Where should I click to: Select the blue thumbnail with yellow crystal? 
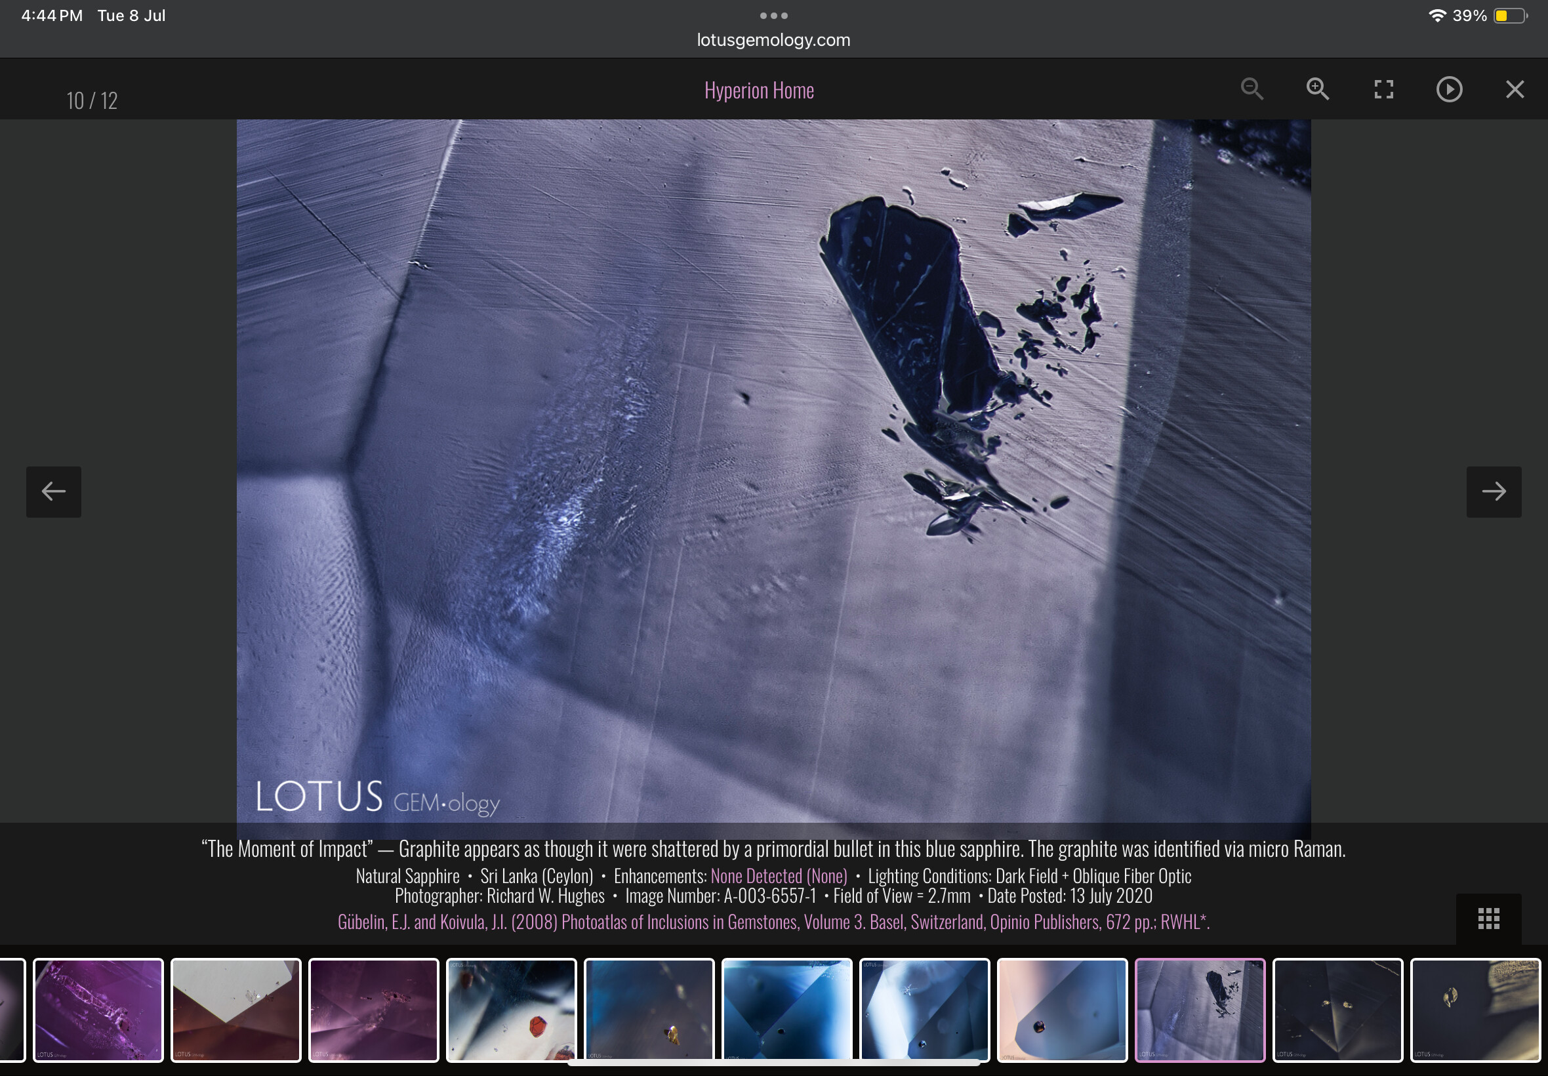click(649, 1010)
